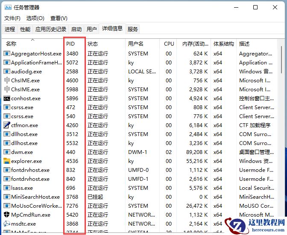Image resolution: width=287 pixels, height=235 pixels.
Task: Switch to the 性能 tab
Action: tap(25, 29)
